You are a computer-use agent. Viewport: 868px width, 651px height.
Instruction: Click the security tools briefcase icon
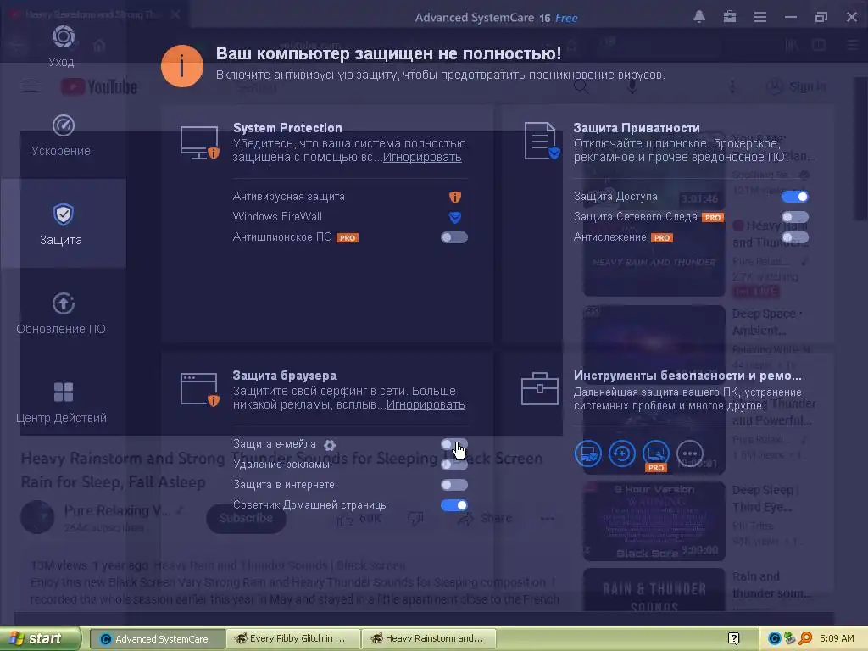(x=540, y=388)
